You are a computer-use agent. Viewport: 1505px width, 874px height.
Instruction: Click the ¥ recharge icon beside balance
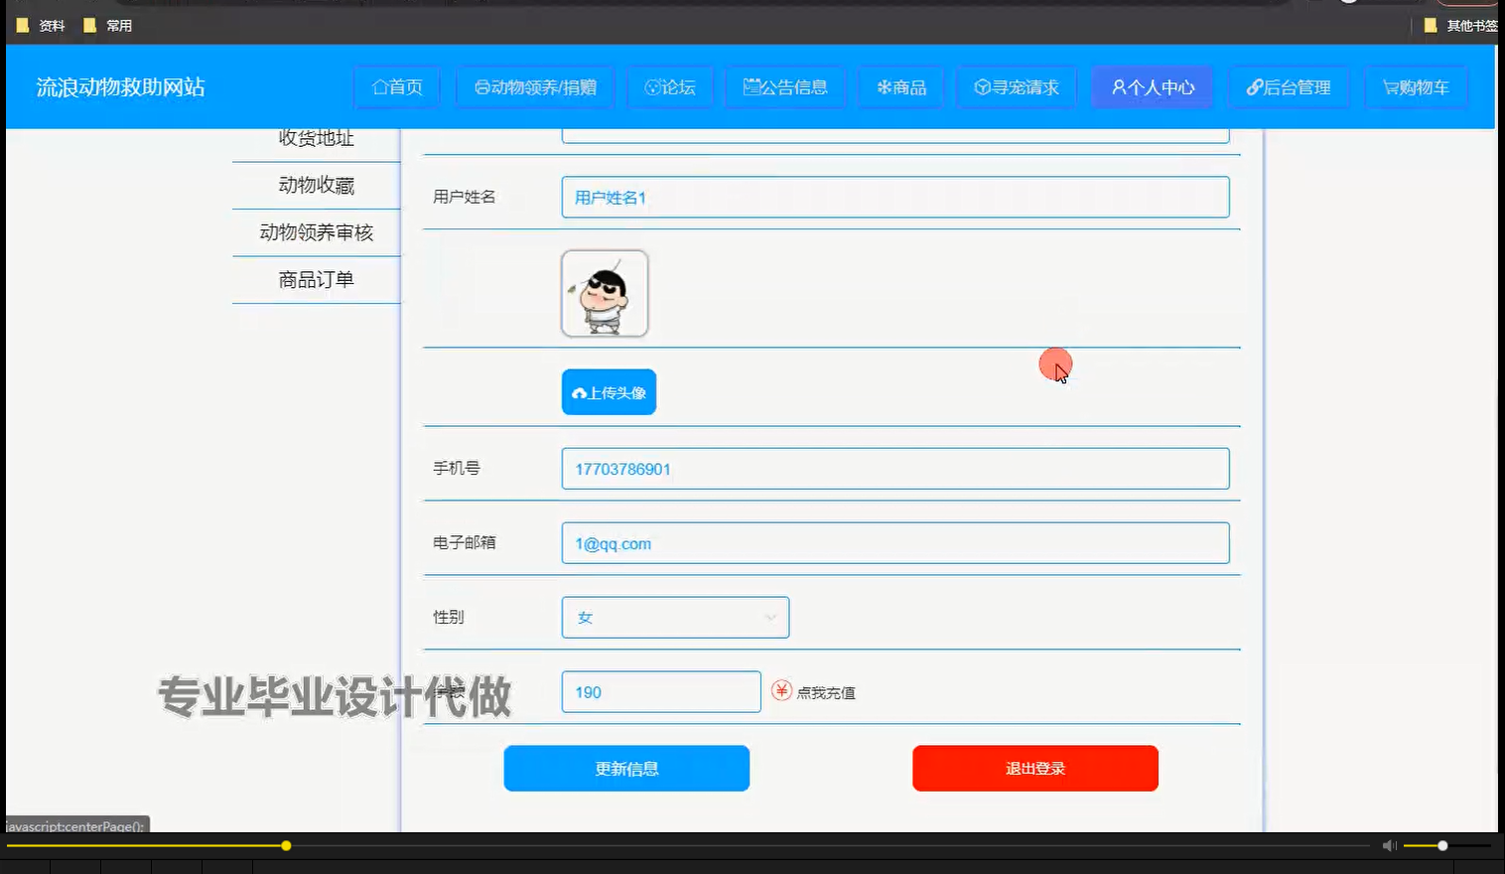pyautogui.click(x=781, y=690)
